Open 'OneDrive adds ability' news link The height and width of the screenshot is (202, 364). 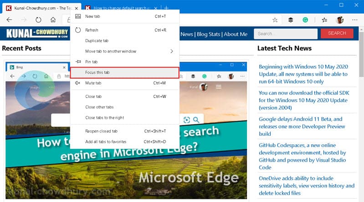pos(307,186)
